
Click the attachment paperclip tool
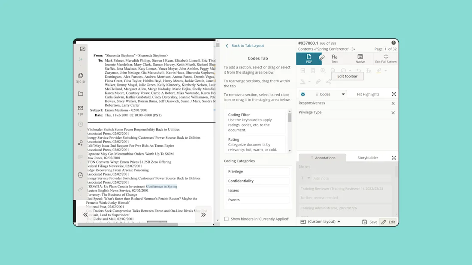[318, 82]
